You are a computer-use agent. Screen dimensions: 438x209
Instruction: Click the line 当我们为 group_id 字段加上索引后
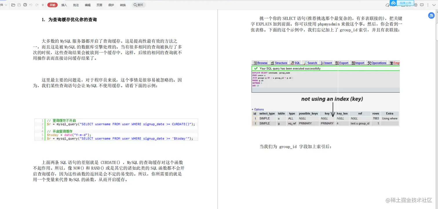click(x=295, y=147)
